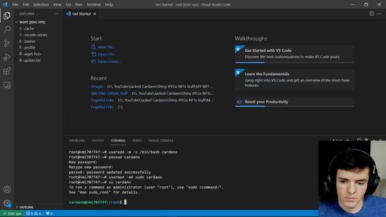Click the Open Folder icon under Start
Screen dimensions: 386x217
click(x=93, y=61)
